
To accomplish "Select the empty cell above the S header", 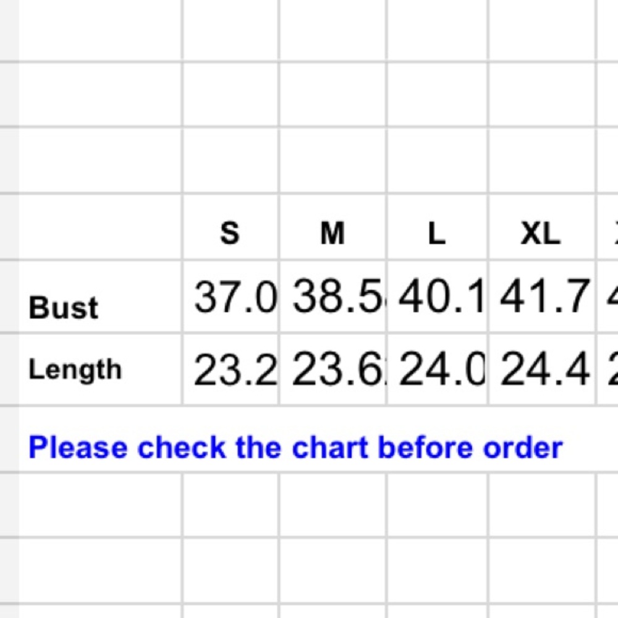I will (x=231, y=160).
